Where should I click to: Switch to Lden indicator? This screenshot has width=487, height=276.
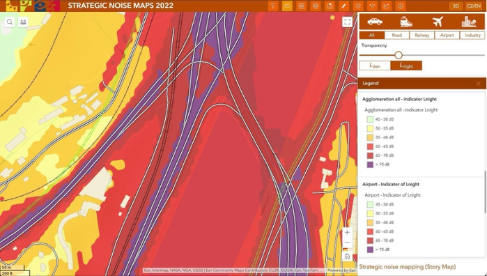click(375, 66)
